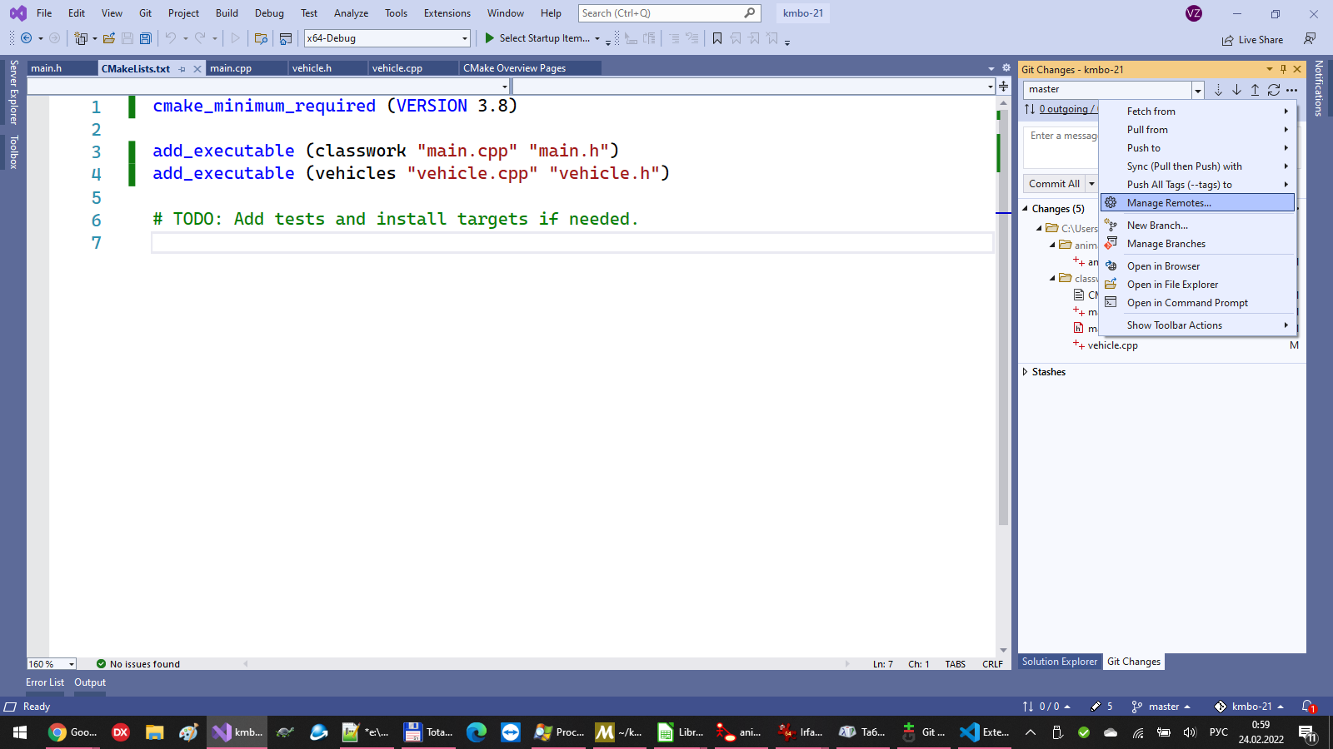1333x749 pixels.
Task: Pin the Git Changes window
Action: (1284, 69)
